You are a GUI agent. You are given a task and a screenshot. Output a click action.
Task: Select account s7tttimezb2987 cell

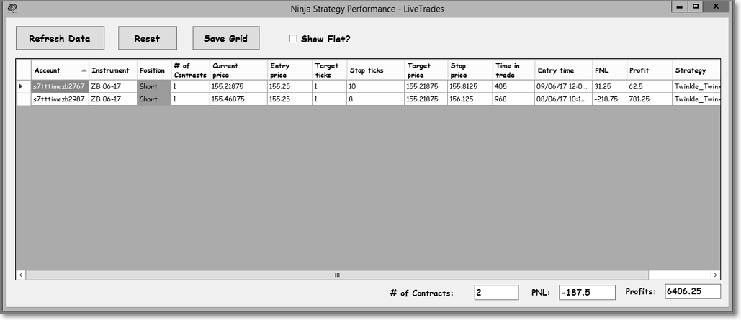point(59,99)
